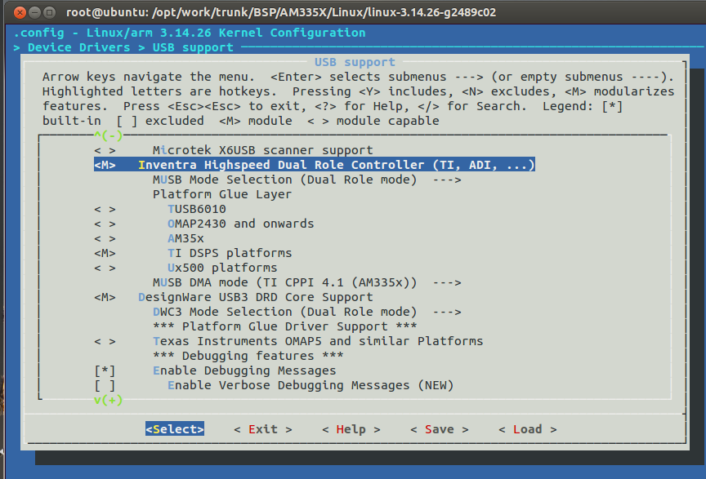The width and height of the screenshot is (706, 479).
Task: Click the Save button
Action: pos(440,429)
